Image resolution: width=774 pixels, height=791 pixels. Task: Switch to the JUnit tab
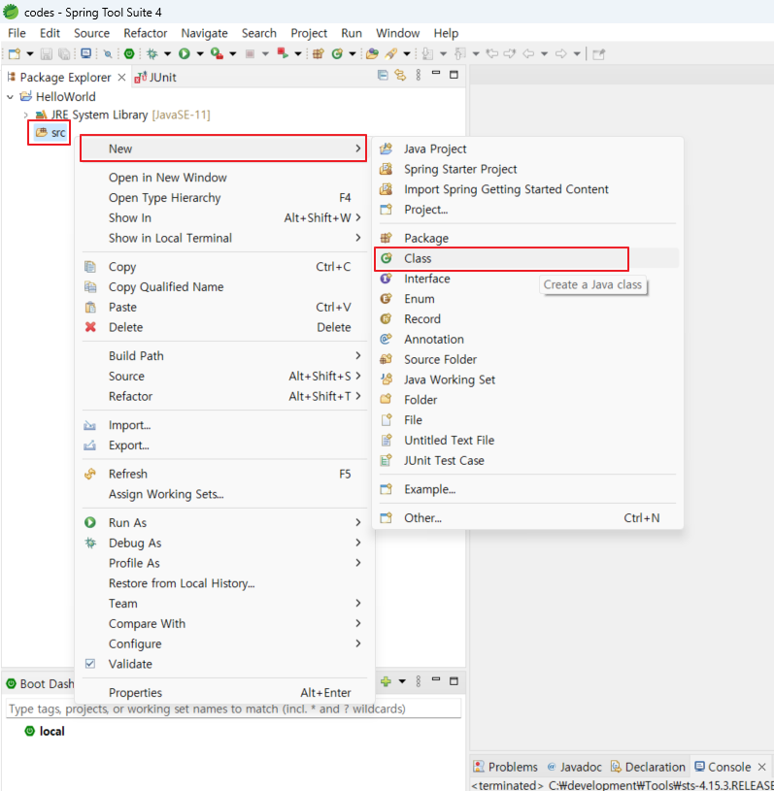(155, 78)
